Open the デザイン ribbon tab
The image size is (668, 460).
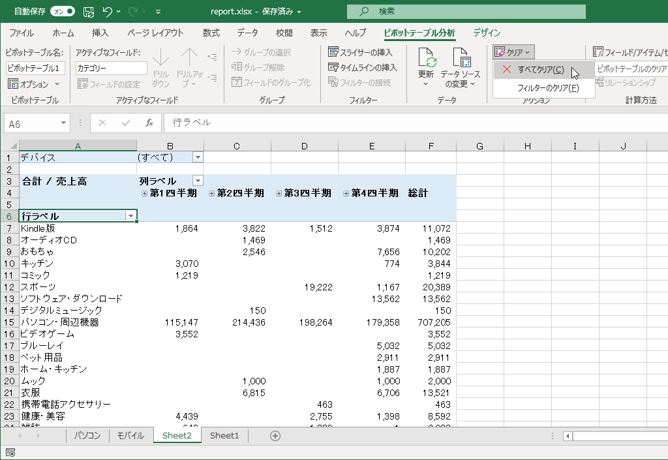click(x=487, y=33)
